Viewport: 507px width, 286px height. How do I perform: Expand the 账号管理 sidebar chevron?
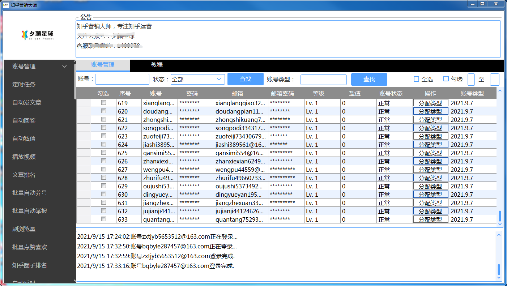(x=64, y=67)
